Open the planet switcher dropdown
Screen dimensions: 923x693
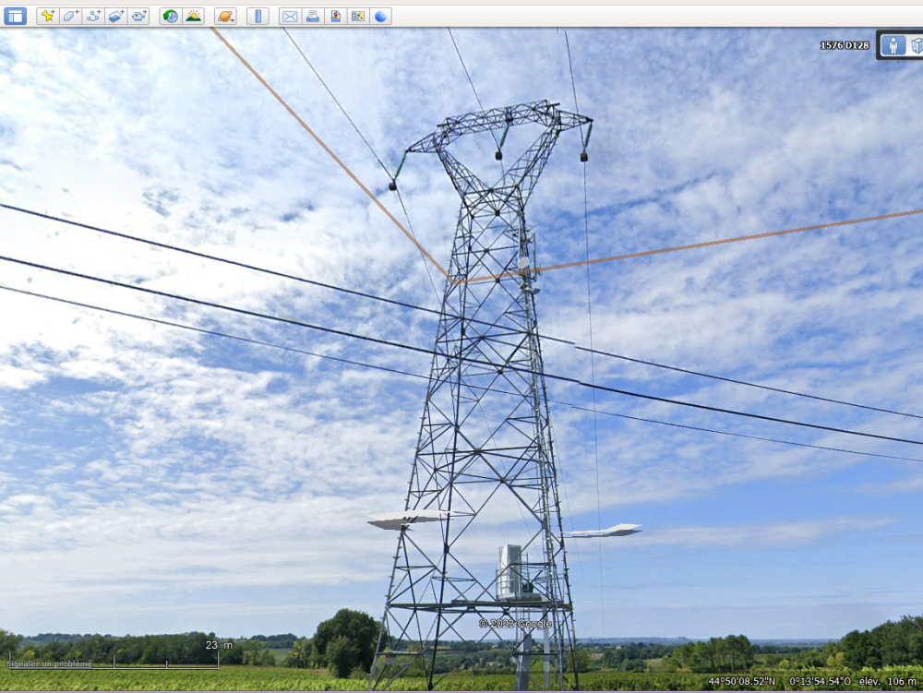(225, 16)
